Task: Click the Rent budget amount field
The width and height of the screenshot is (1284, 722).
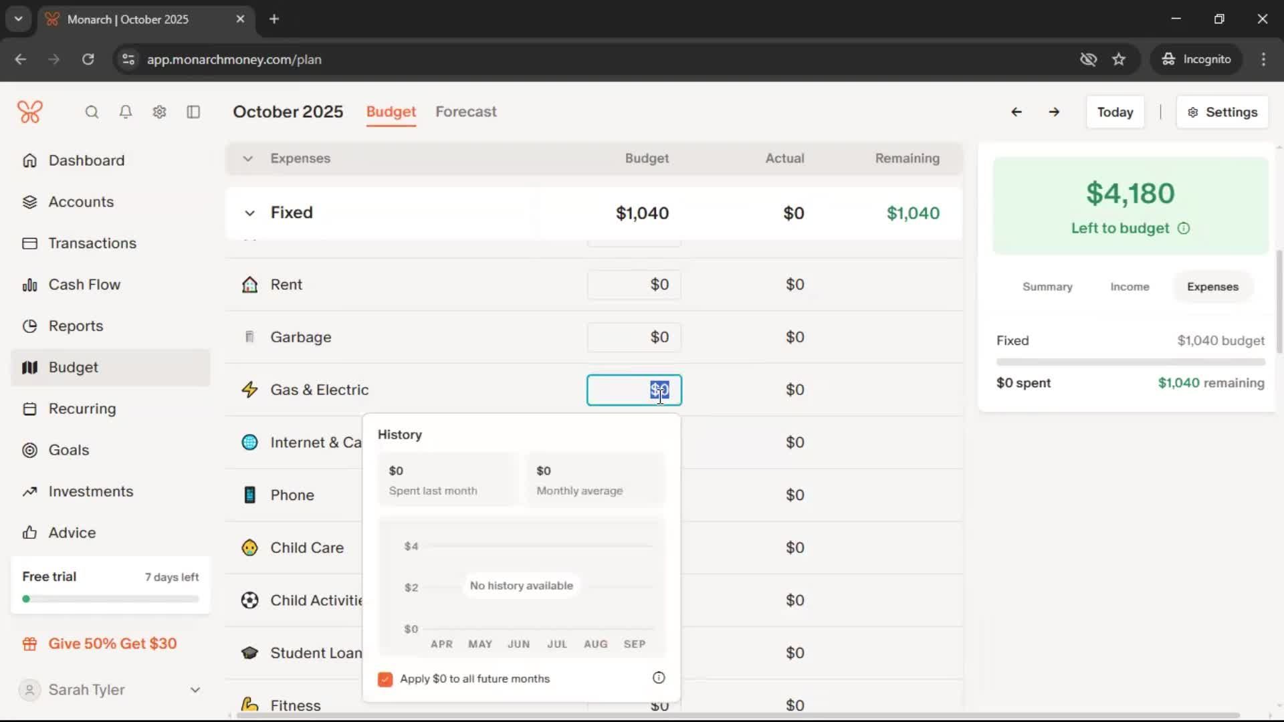Action: 634,285
